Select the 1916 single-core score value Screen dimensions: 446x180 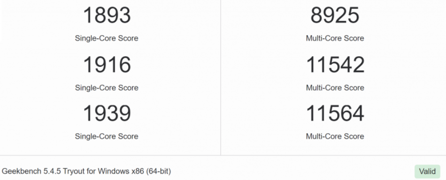[107, 65]
